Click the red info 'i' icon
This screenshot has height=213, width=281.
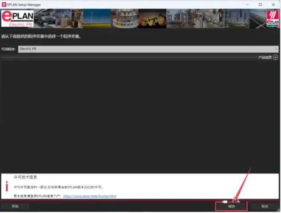point(7,186)
